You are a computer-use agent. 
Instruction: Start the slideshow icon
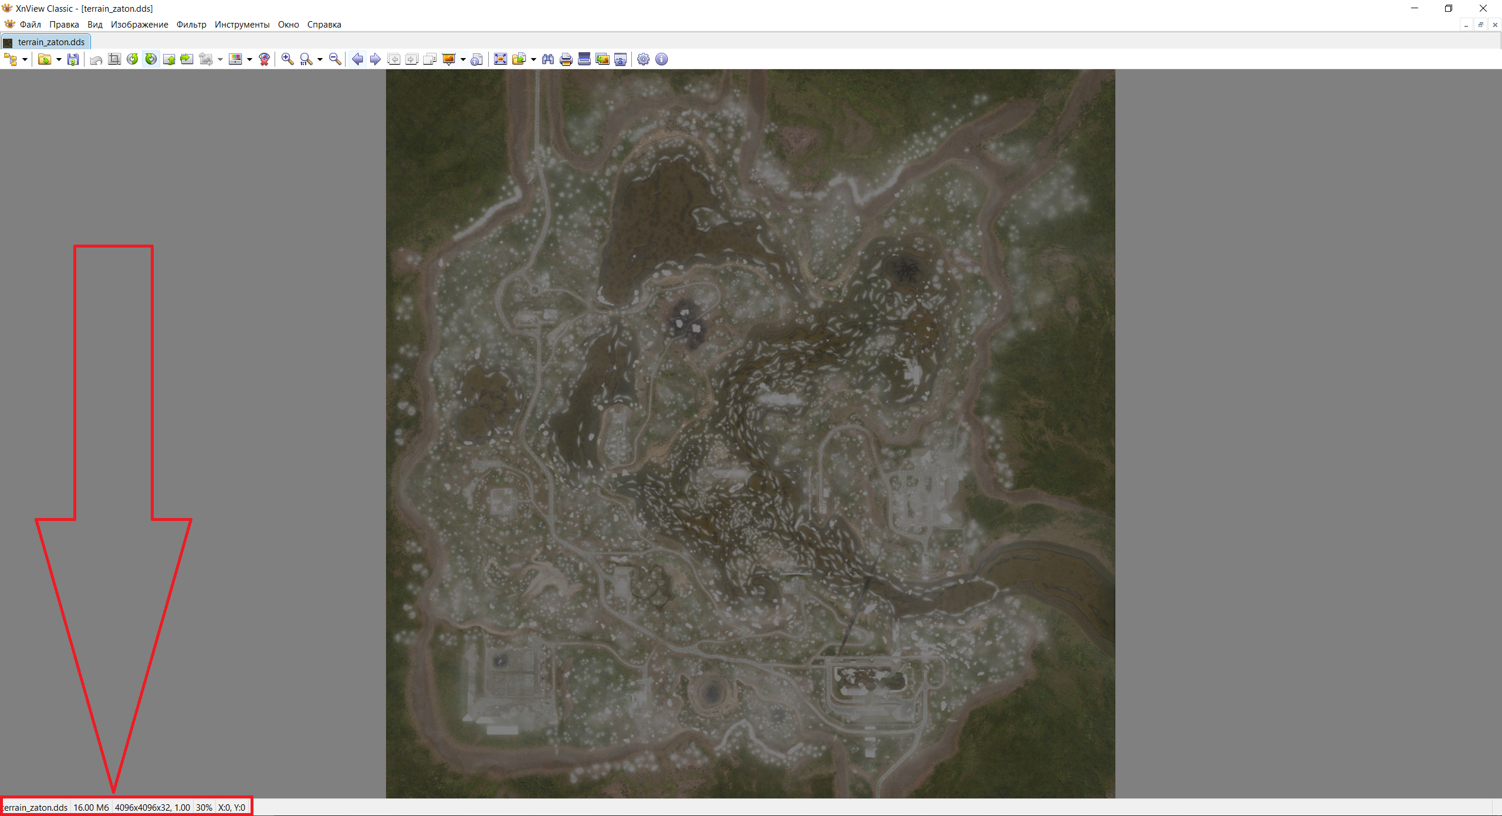point(449,59)
